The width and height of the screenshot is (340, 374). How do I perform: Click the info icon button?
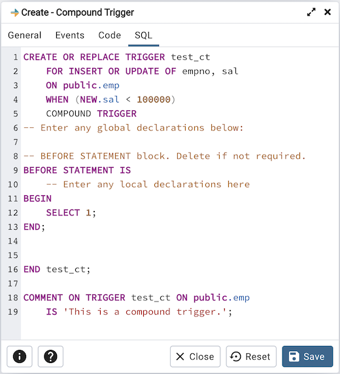coord(20,356)
